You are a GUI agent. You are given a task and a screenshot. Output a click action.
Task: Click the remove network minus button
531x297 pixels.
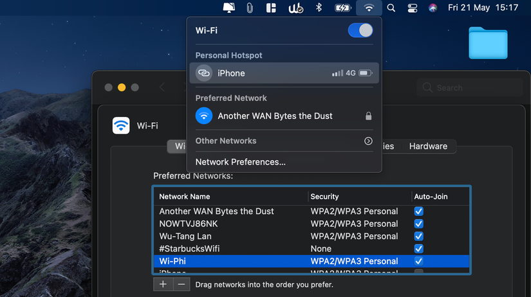click(182, 284)
